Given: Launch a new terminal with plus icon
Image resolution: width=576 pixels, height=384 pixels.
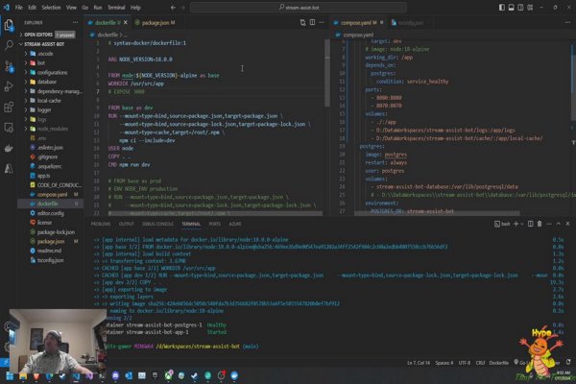Looking at the screenshot, I should click(516, 224).
